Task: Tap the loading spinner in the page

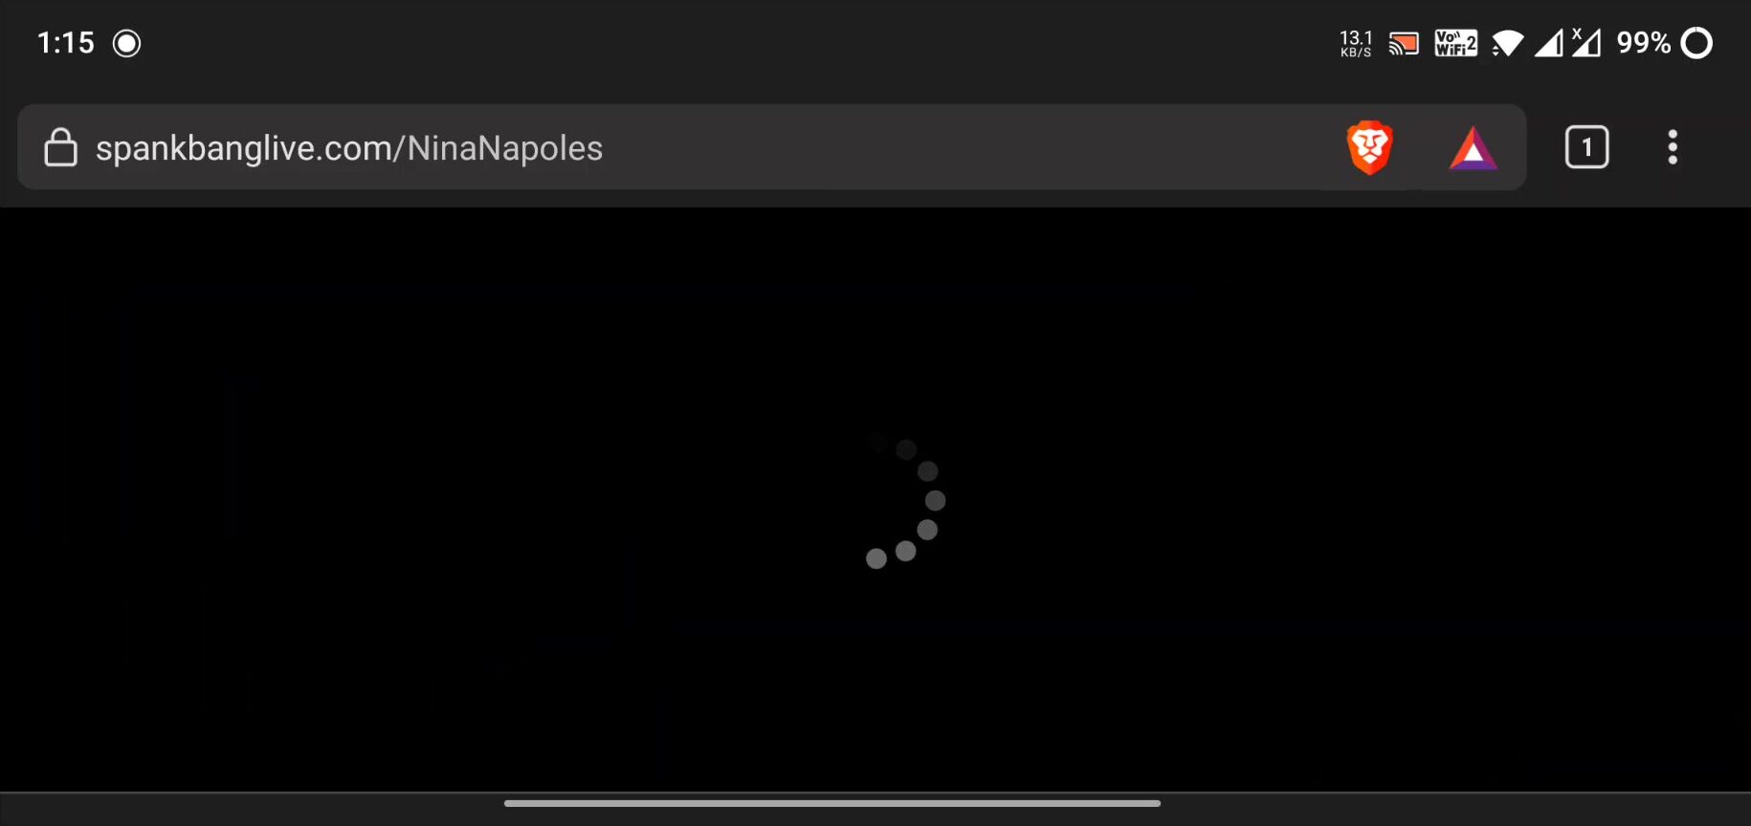Action: (904, 500)
